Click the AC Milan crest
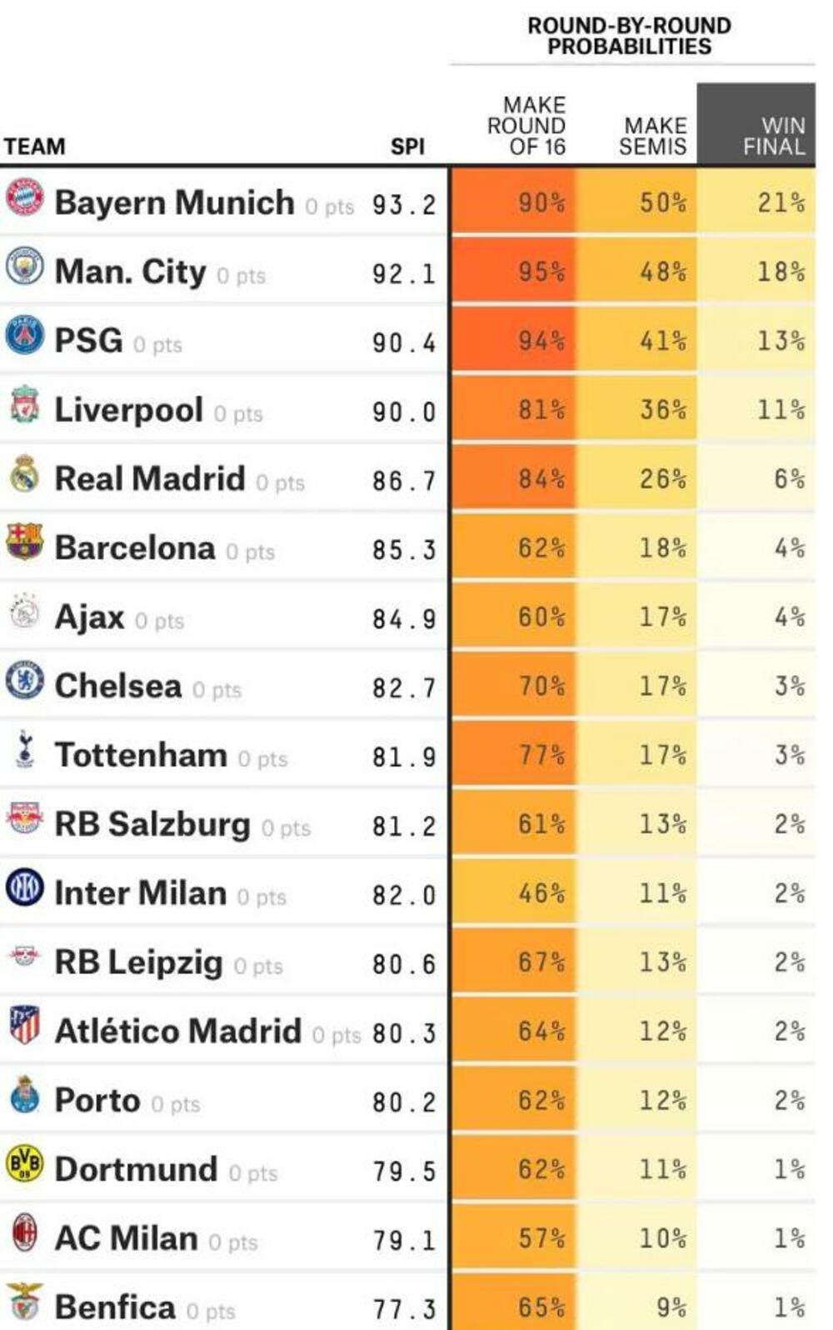 point(25,1233)
